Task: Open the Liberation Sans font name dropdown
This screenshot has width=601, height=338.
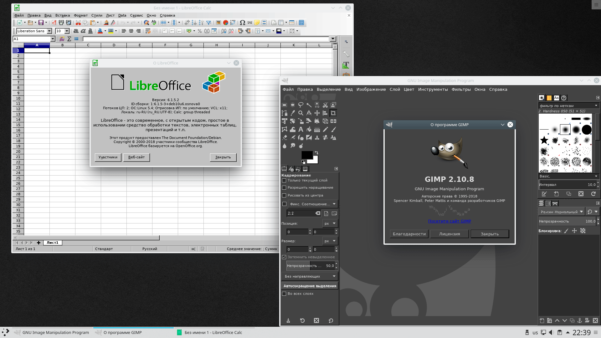Action: click(x=49, y=31)
